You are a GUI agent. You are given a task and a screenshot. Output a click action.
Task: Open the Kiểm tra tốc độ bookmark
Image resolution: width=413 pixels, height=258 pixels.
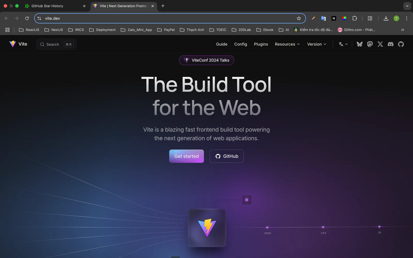click(x=313, y=30)
